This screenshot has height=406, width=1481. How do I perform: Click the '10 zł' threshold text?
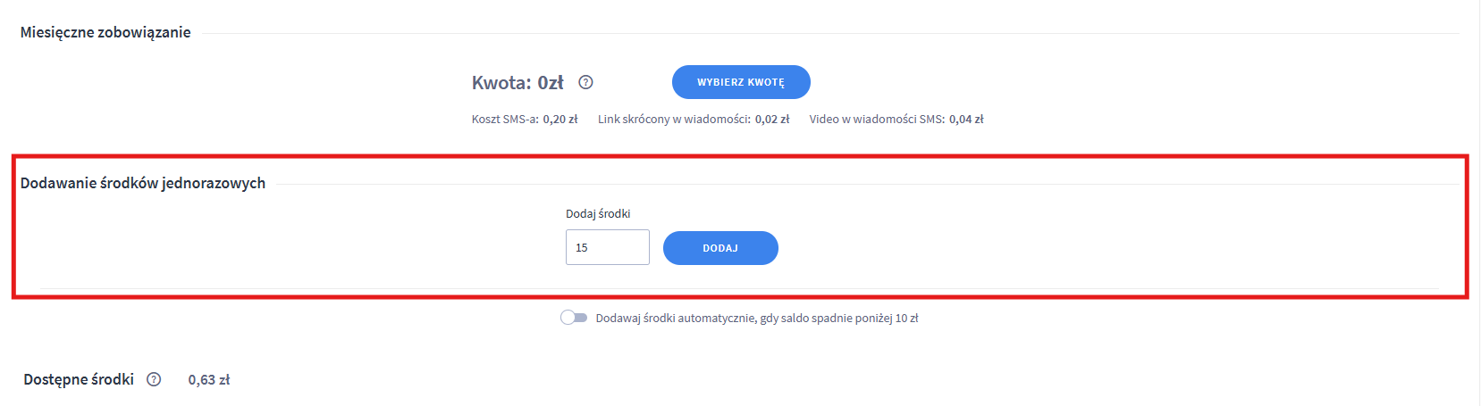click(906, 318)
